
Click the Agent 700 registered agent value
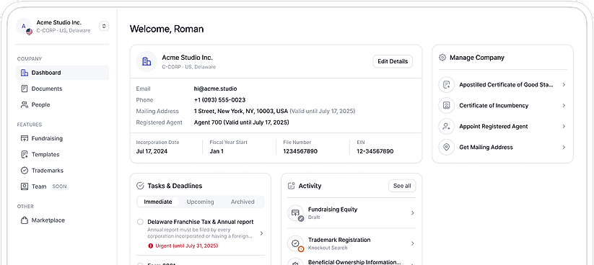(241, 122)
